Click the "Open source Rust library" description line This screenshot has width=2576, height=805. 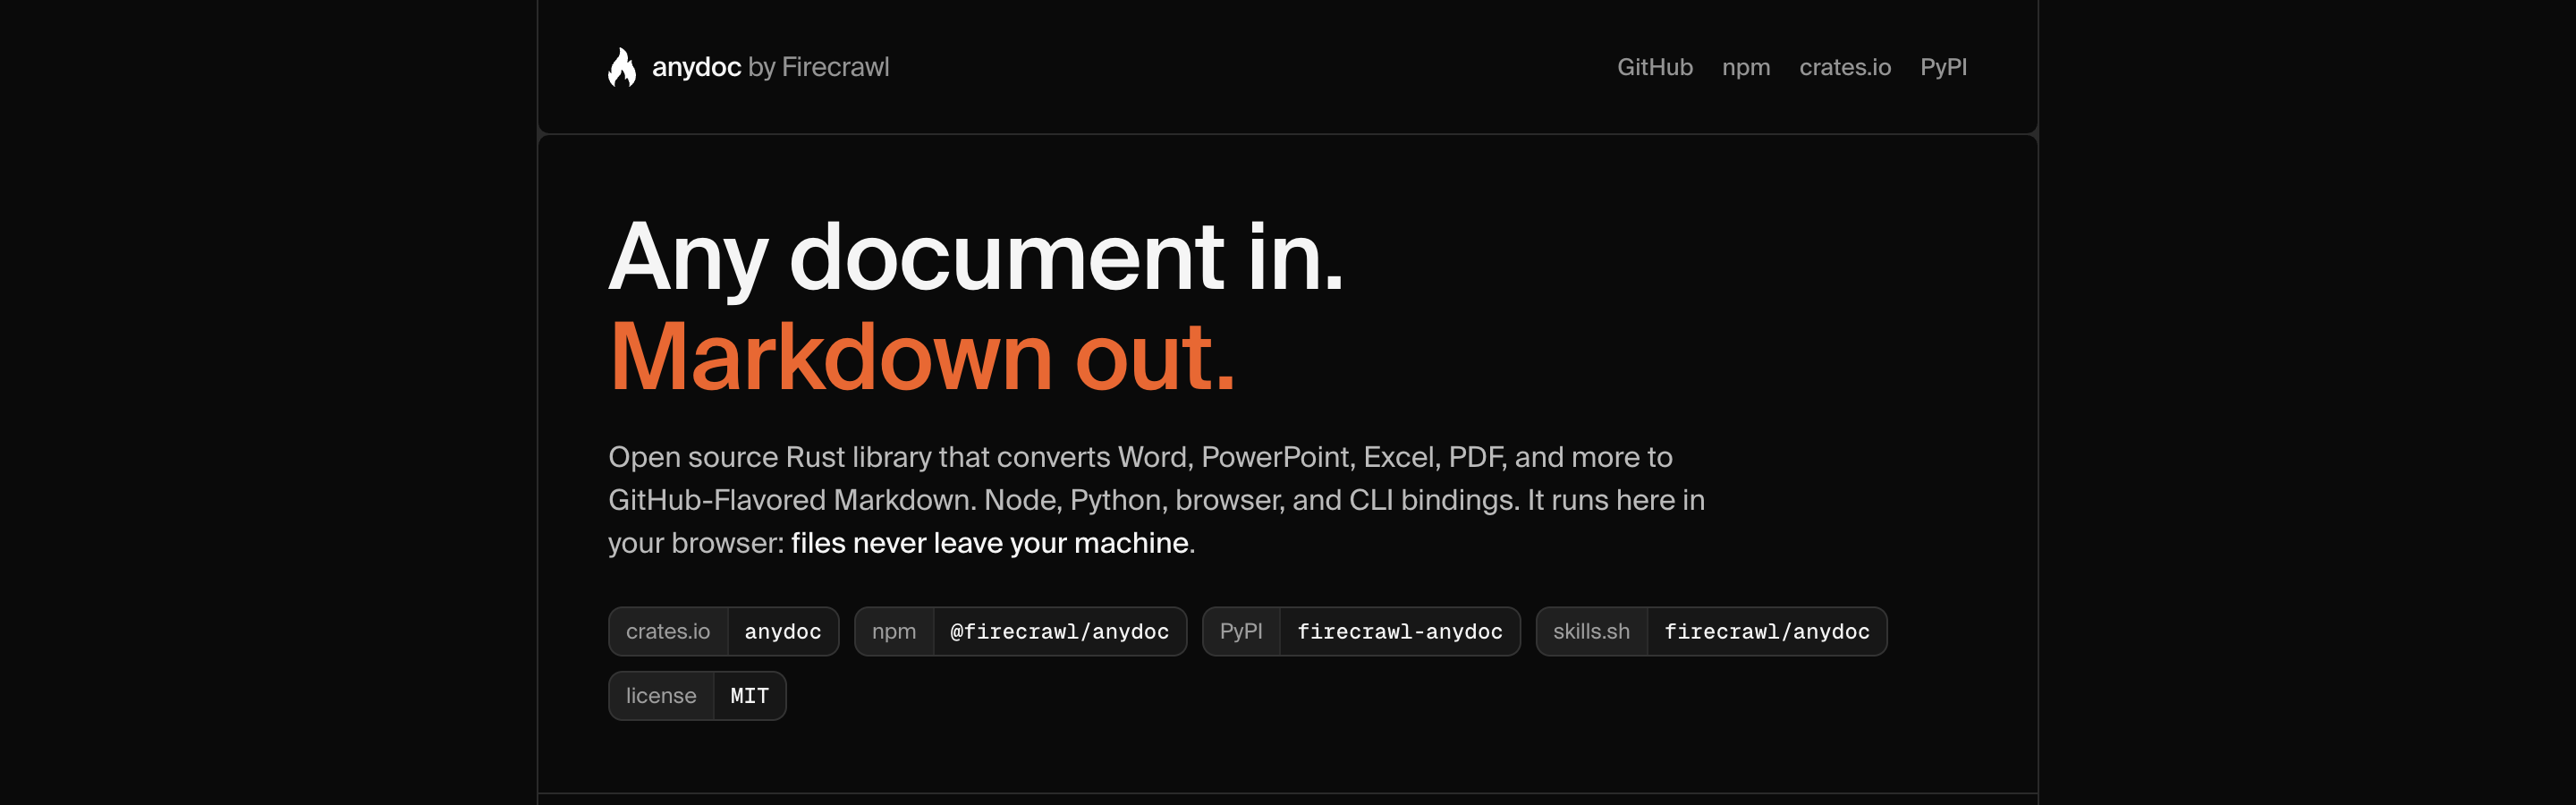1140,457
